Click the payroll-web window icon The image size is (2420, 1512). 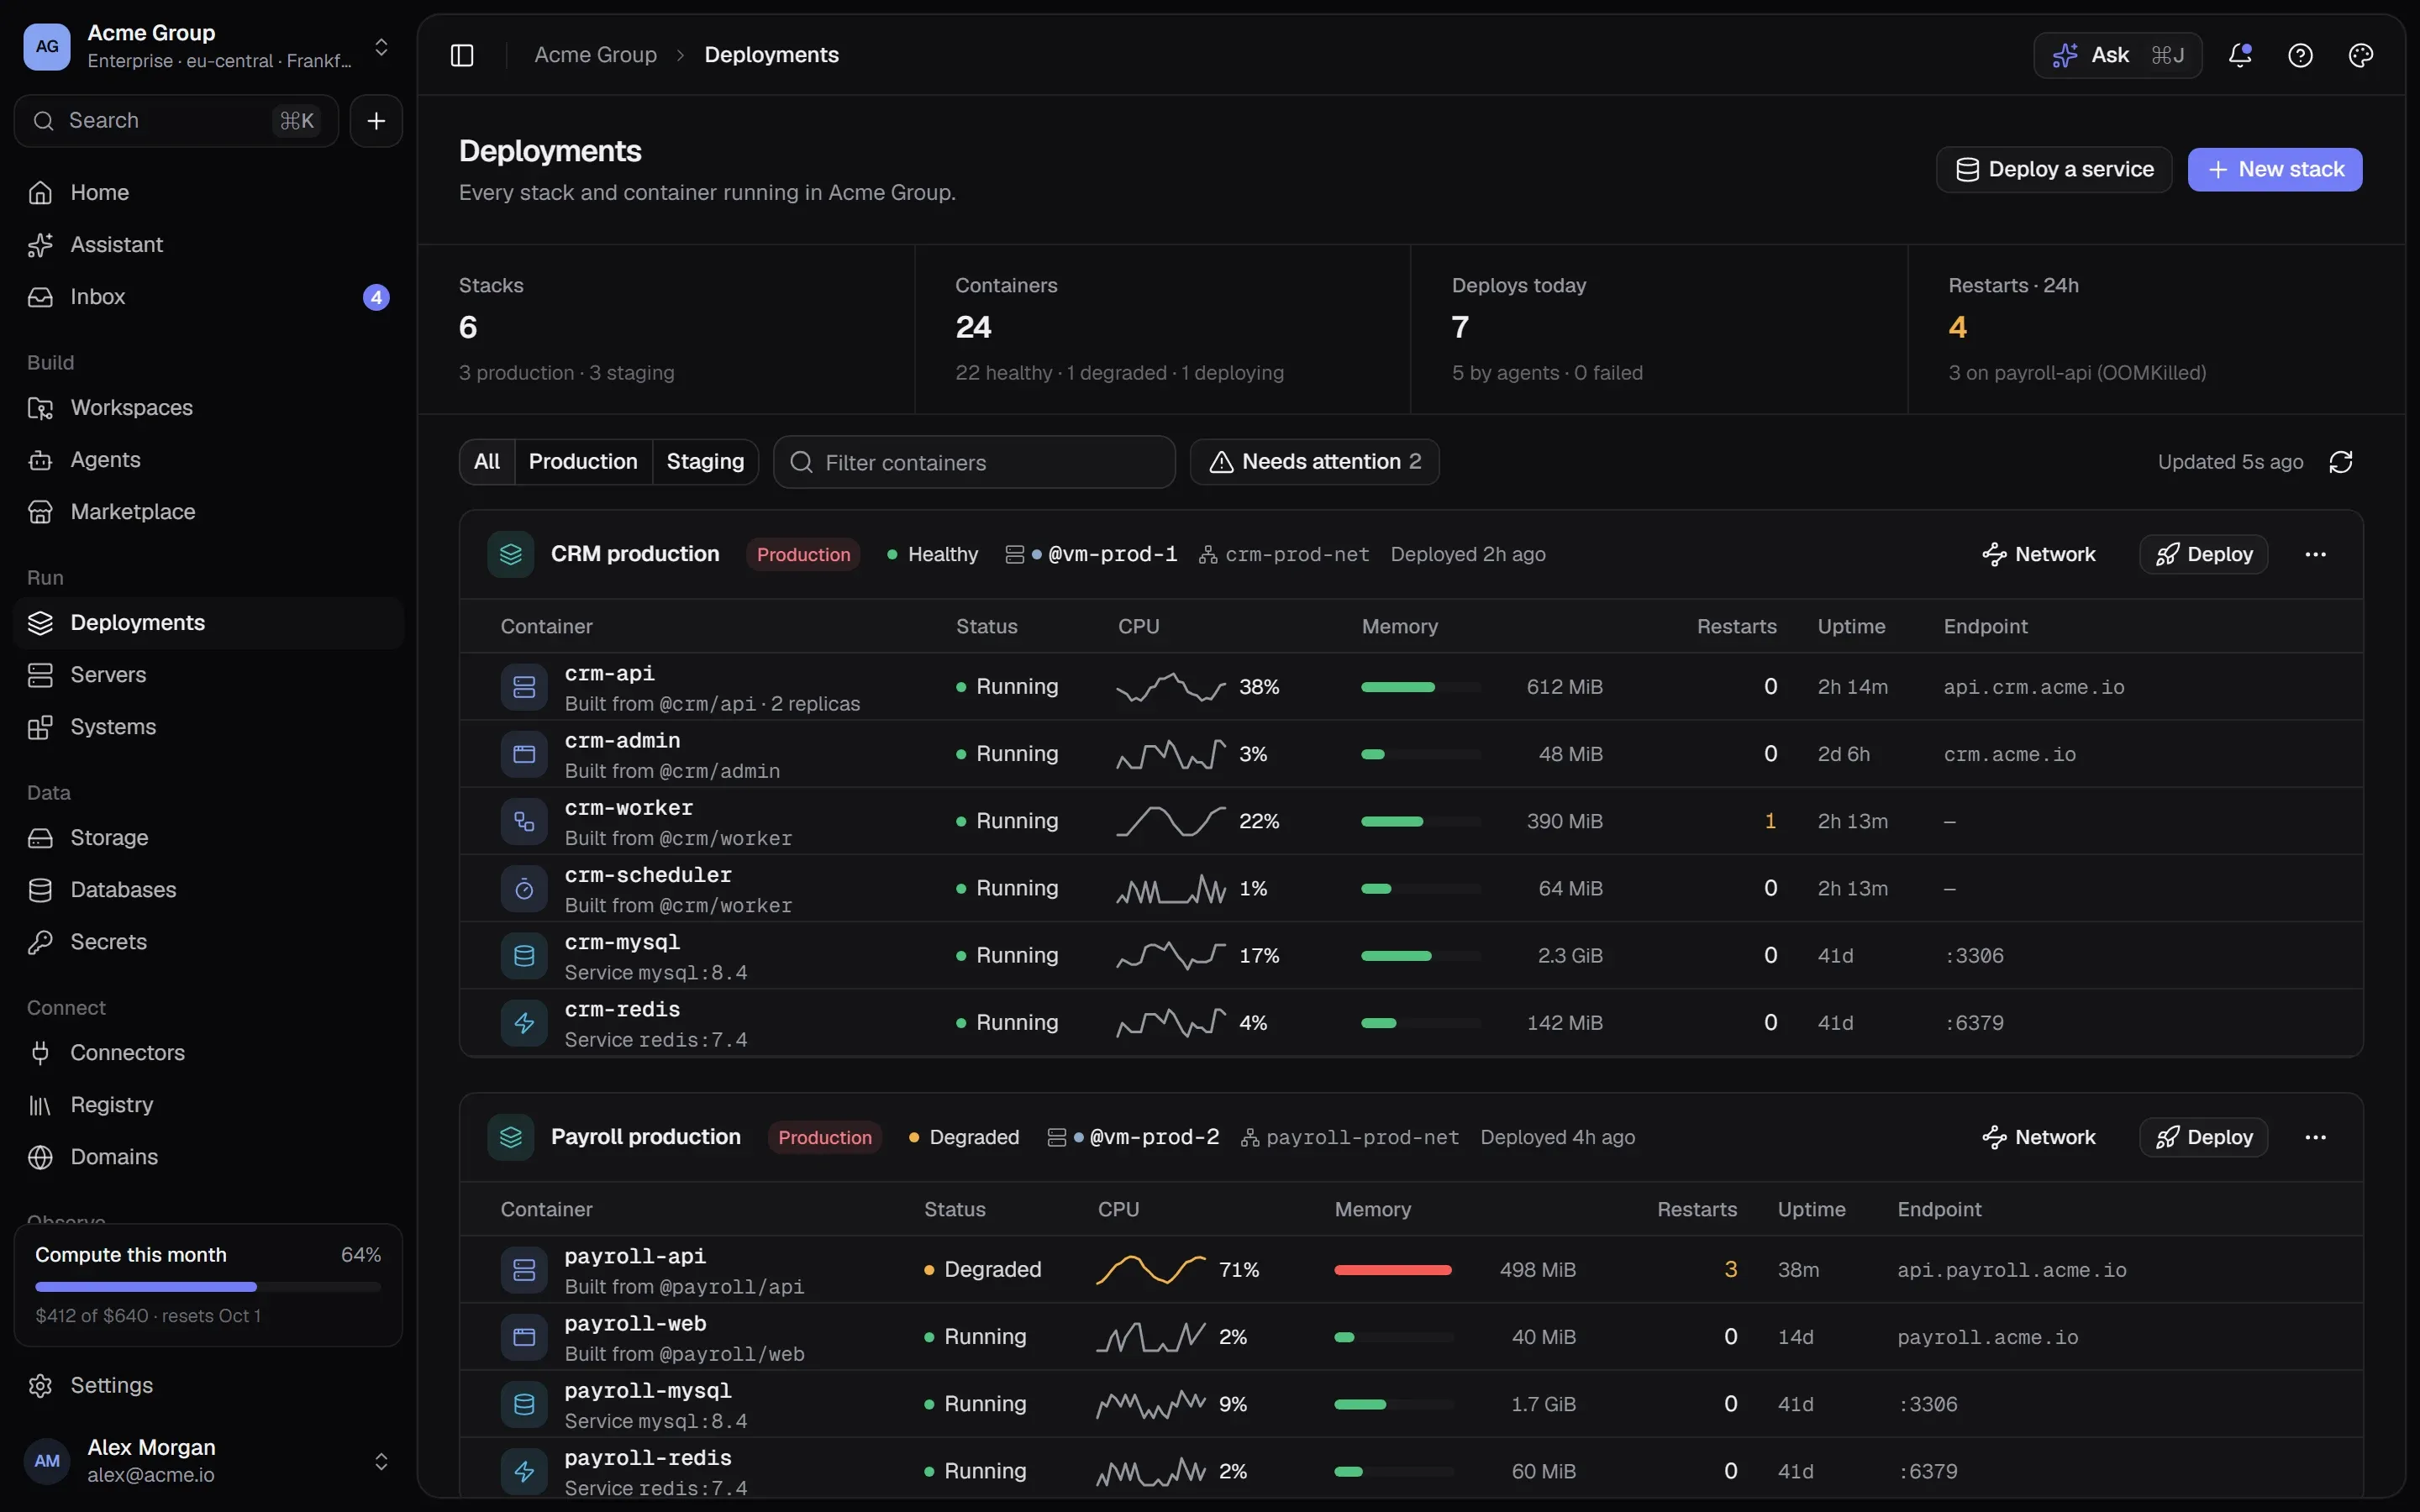[524, 1338]
